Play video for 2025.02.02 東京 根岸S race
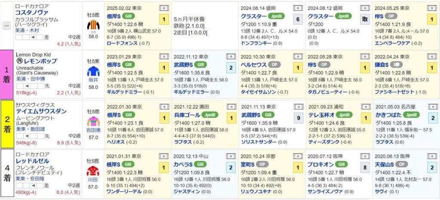 click(164, 8)
